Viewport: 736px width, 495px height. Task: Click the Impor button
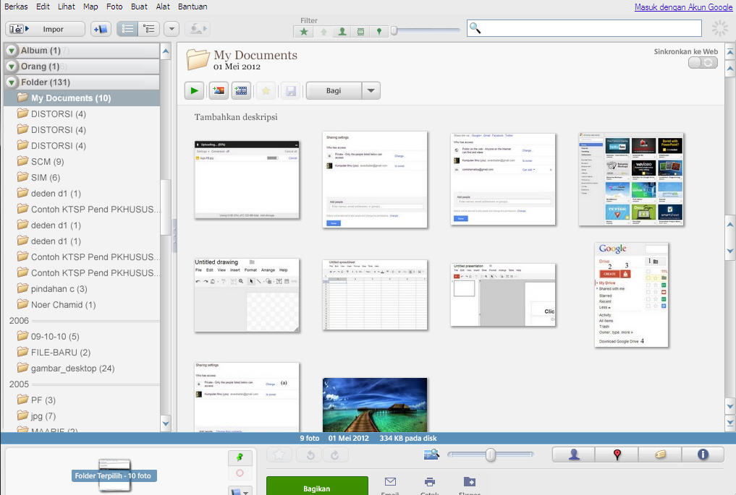coord(45,29)
